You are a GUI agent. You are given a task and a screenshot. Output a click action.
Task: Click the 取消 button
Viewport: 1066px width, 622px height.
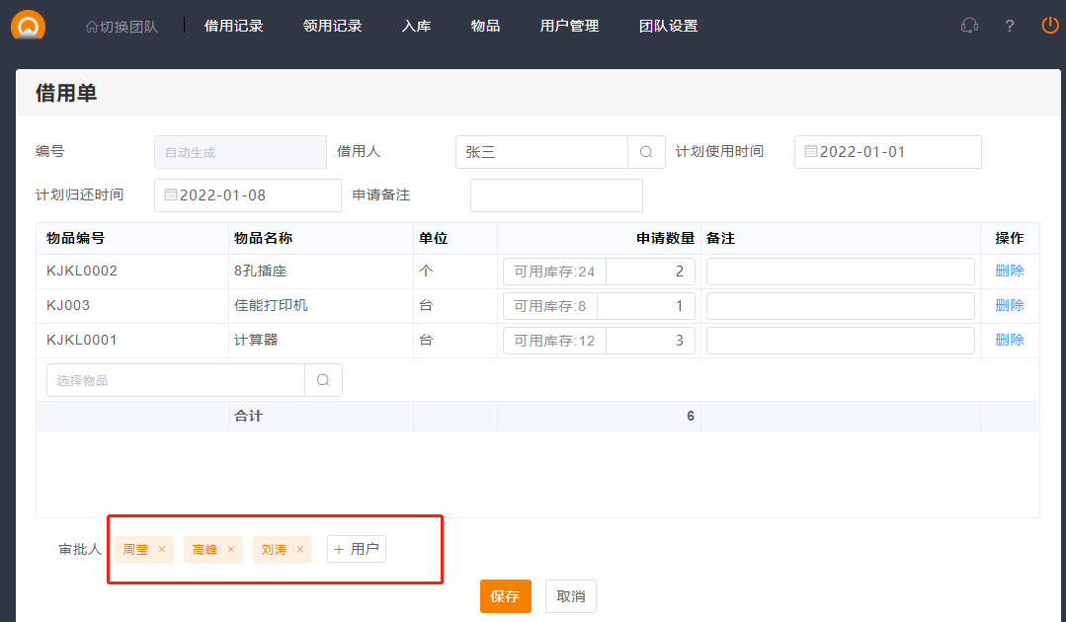click(x=570, y=596)
